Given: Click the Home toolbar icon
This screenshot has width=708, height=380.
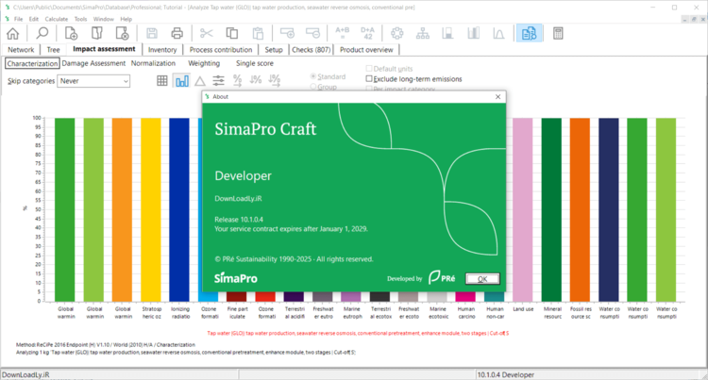Looking at the screenshot, I should coord(12,34).
